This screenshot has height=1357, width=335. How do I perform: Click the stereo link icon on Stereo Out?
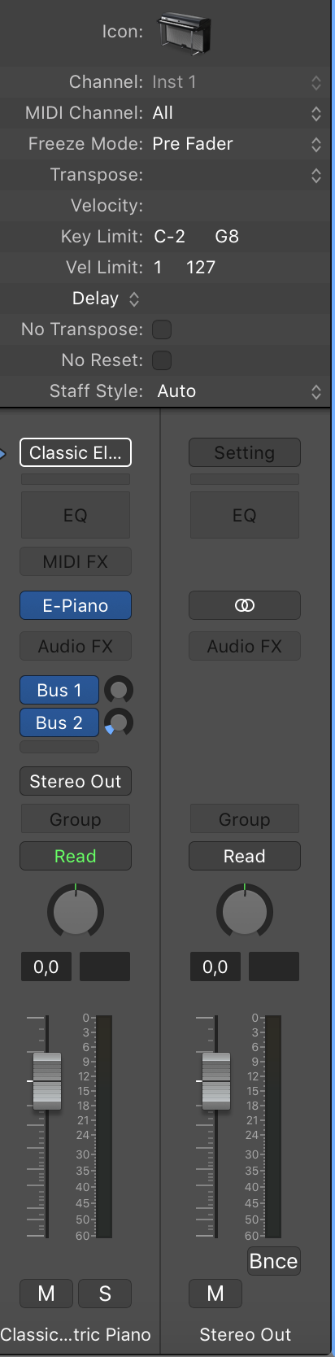[244, 605]
